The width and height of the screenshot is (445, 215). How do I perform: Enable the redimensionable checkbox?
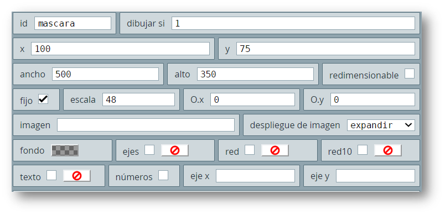(x=410, y=74)
